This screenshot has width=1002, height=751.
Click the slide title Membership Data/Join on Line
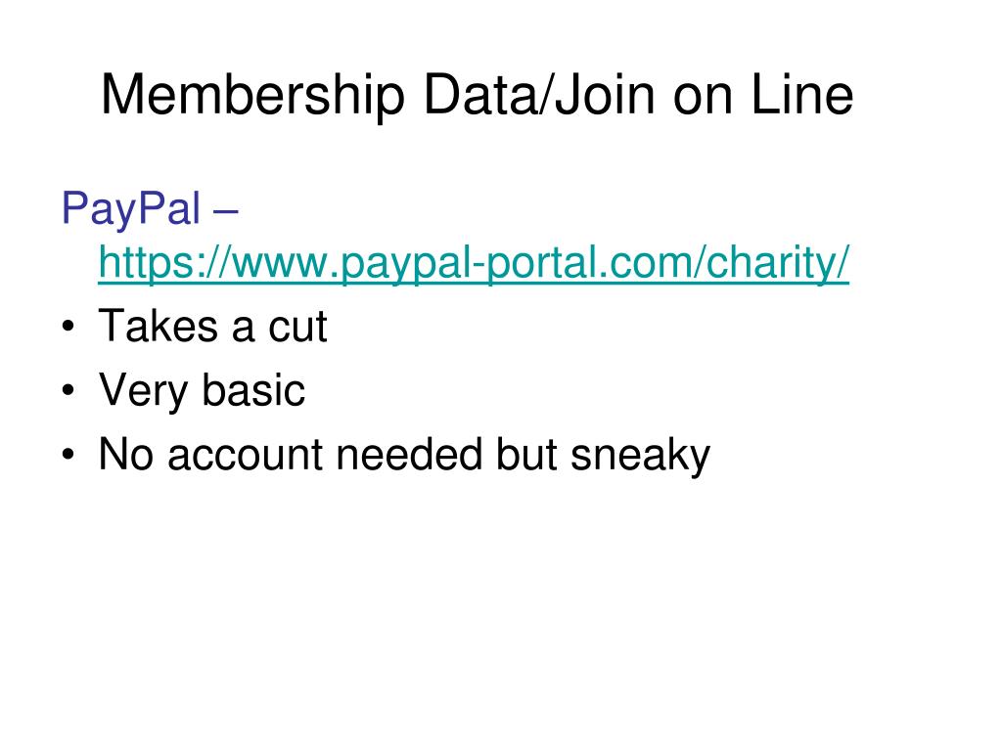pyautogui.click(x=477, y=95)
